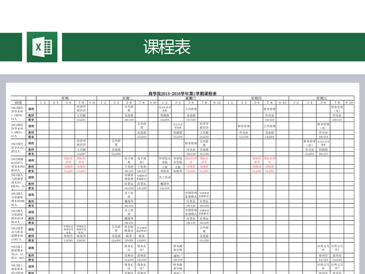Click 财务报表分析 in the 11、12班 row
Image resolution: width=365 pixels, height=274 pixels.
pos(178,248)
